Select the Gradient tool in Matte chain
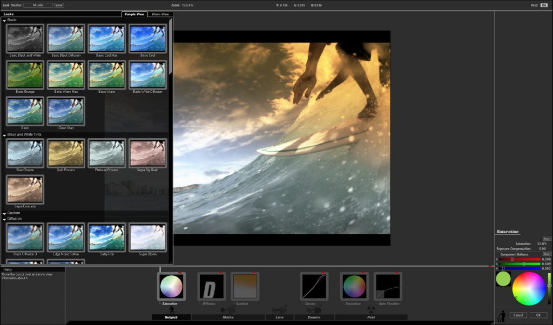 click(245, 286)
